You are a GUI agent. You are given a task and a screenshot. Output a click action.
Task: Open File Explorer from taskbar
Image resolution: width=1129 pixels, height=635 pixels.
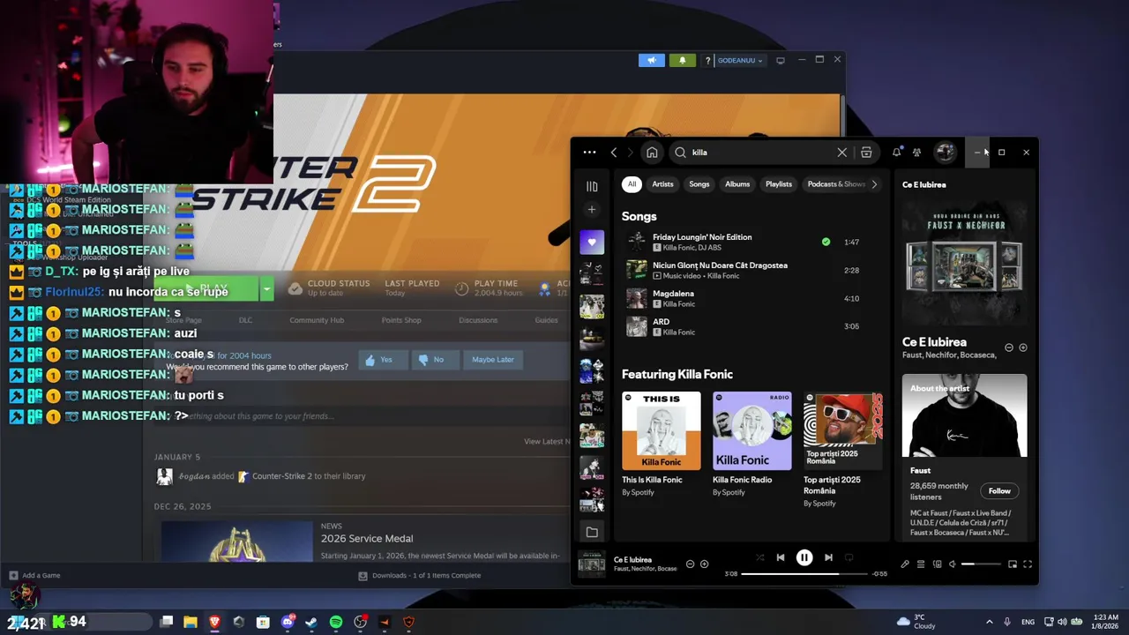pos(190,622)
